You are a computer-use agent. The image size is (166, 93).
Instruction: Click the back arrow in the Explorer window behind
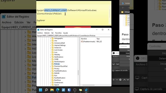pyautogui.click(x=123, y=8)
